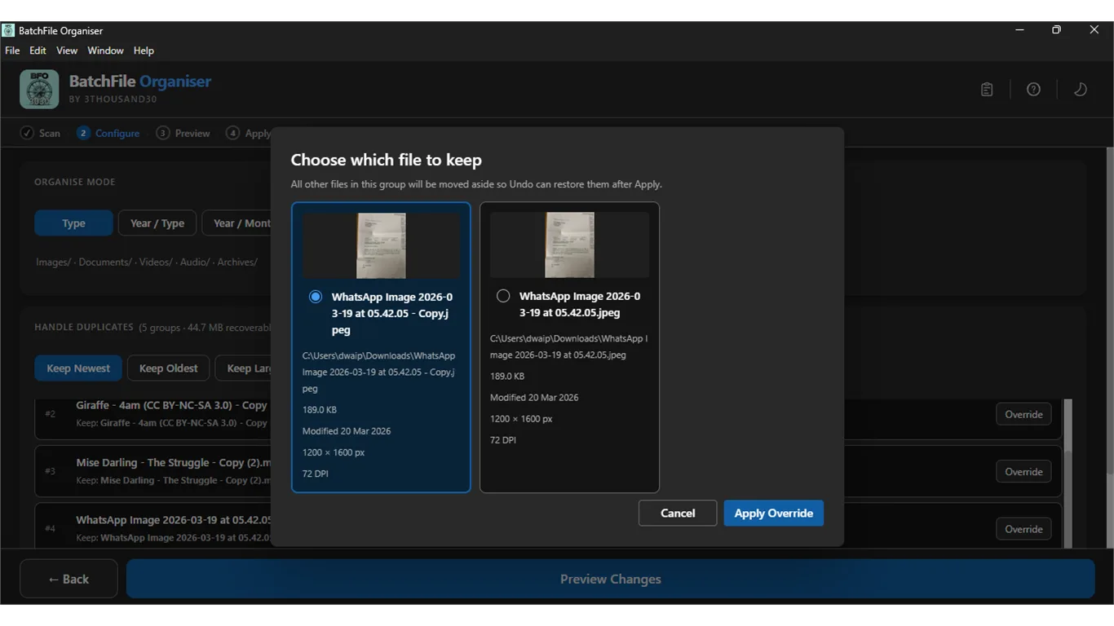Go to the Configure step
The width and height of the screenshot is (1114, 626).
pyautogui.click(x=108, y=133)
